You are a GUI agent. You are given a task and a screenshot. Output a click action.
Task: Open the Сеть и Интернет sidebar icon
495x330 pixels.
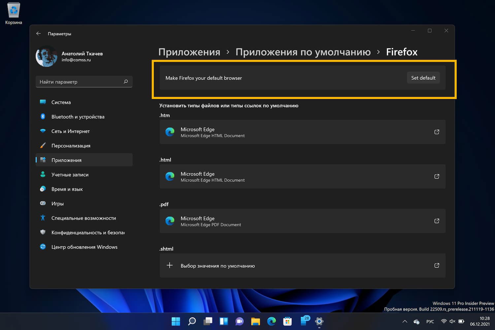43,131
